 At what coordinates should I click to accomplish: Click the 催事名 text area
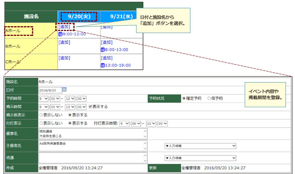tap(90, 134)
